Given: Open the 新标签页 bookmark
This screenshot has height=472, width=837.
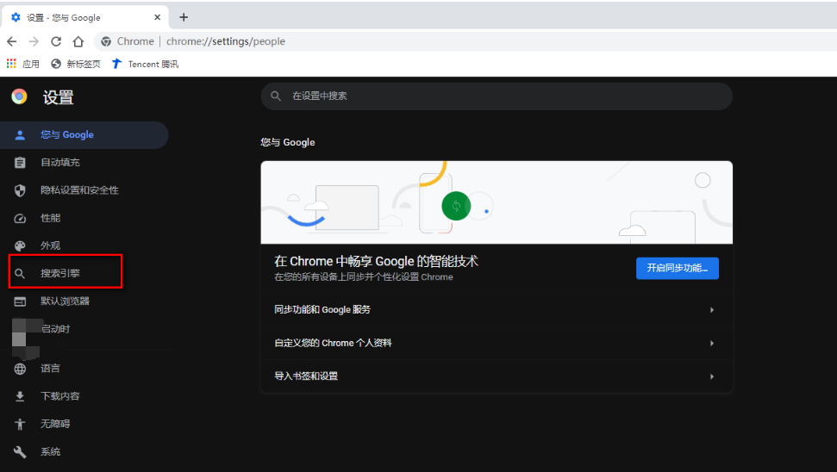Looking at the screenshot, I should coord(75,64).
